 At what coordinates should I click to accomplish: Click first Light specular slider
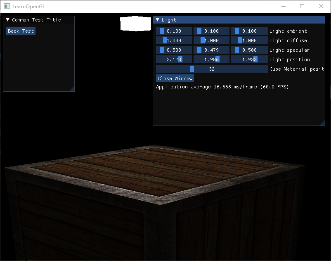[x=174, y=50]
